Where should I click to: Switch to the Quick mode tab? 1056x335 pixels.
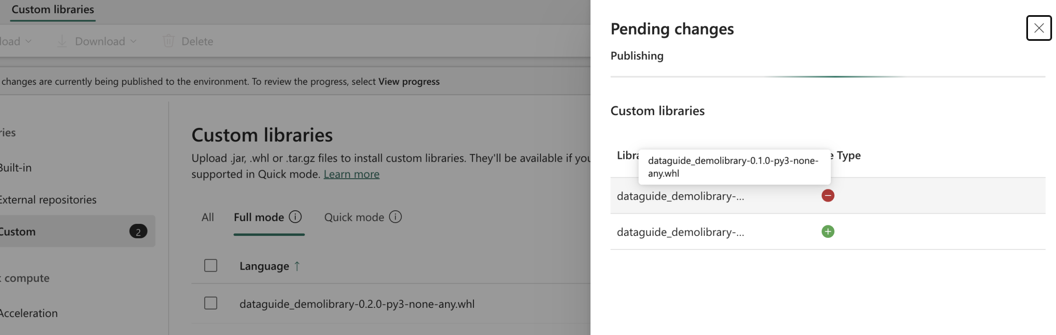click(x=354, y=217)
